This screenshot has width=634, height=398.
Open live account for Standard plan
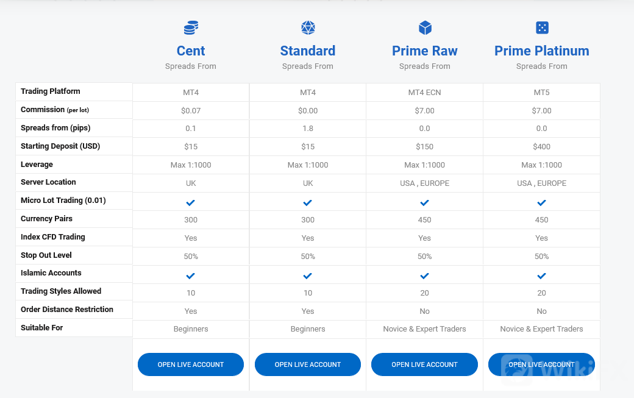[308, 364]
